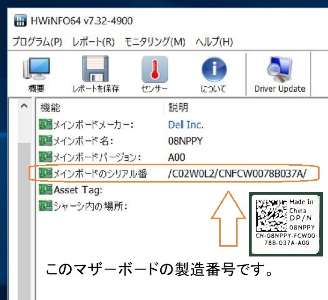Follow the Dell Inc. link
This screenshot has height=300, width=328.
186,124
